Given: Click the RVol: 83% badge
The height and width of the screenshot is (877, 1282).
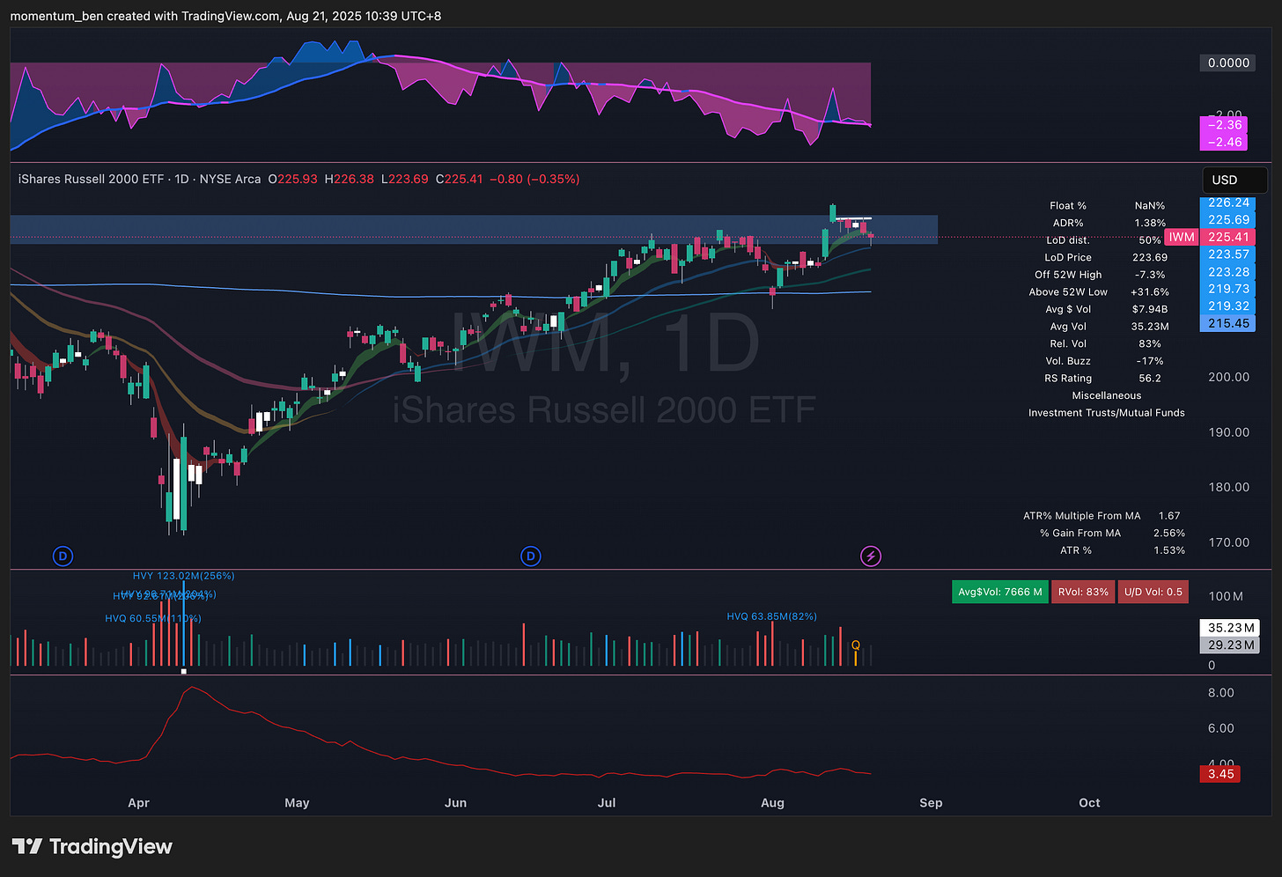Looking at the screenshot, I should coord(1083,592).
